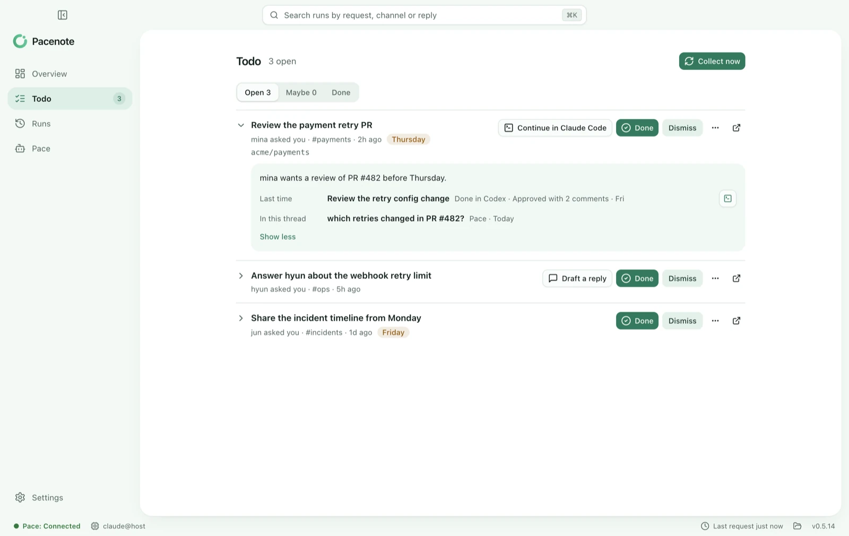Open more options for webhook retry item

[x=715, y=278]
